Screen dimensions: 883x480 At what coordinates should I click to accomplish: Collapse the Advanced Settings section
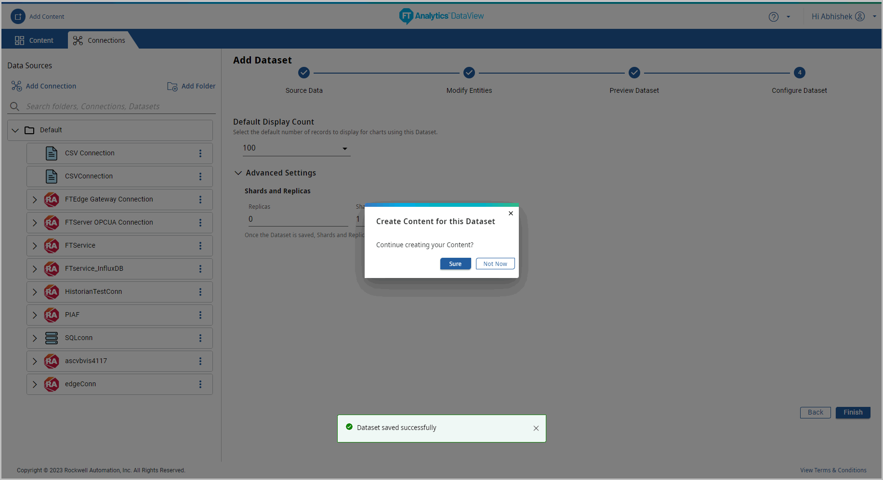pos(238,173)
